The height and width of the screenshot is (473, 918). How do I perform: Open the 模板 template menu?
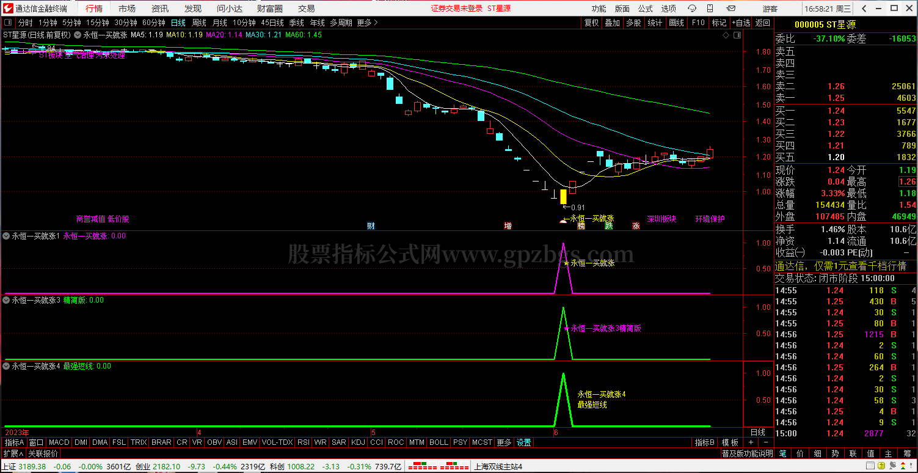point(730,442)
